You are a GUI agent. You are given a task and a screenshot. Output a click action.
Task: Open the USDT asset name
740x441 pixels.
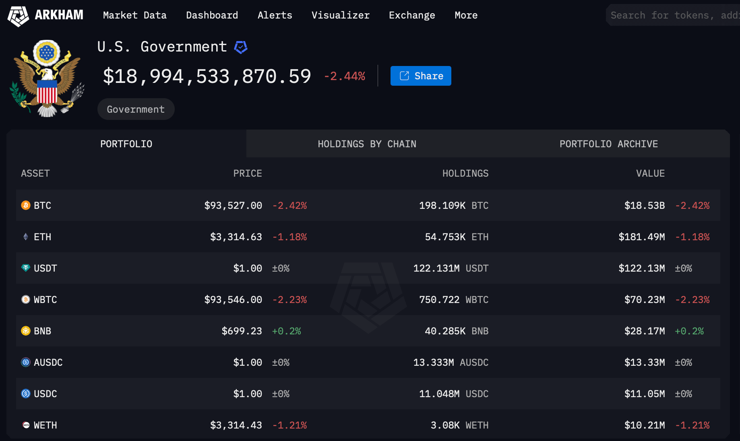[x=45, y=268]
